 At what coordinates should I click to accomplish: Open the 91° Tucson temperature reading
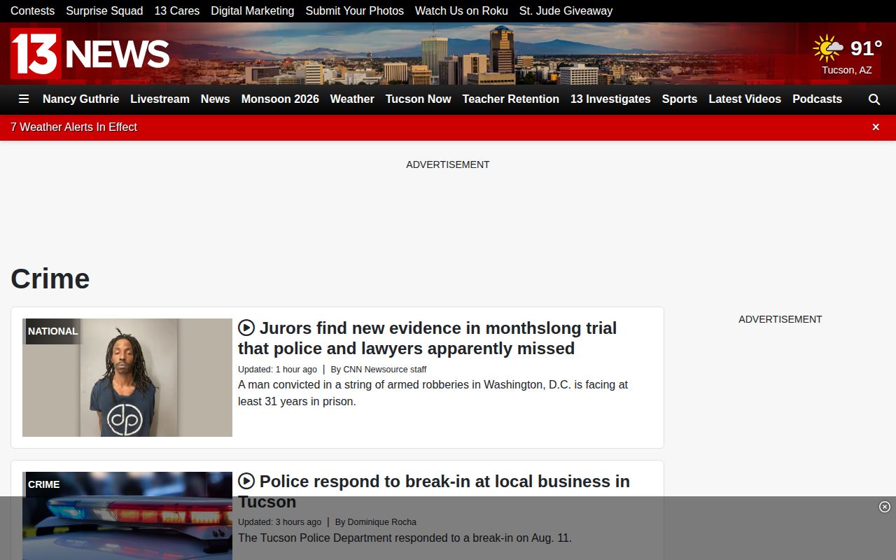[866, 48]
